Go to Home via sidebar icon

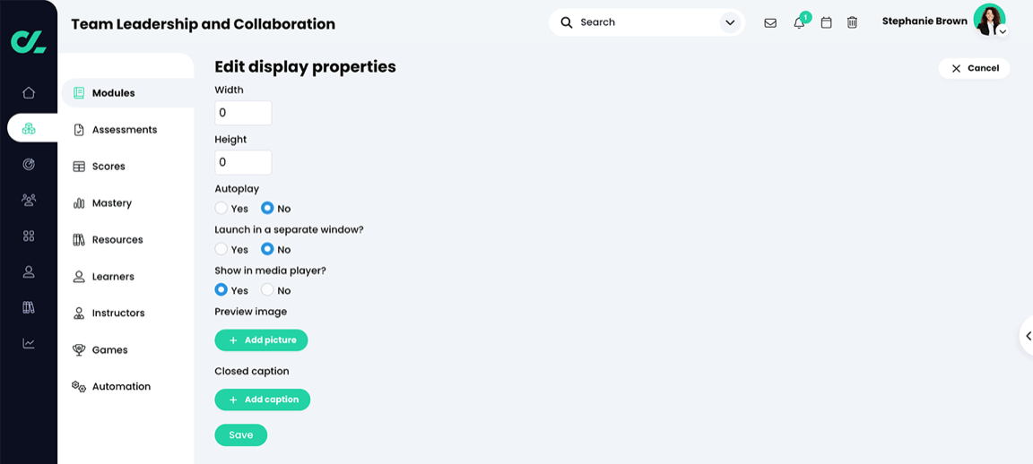(x=29, y=92)
